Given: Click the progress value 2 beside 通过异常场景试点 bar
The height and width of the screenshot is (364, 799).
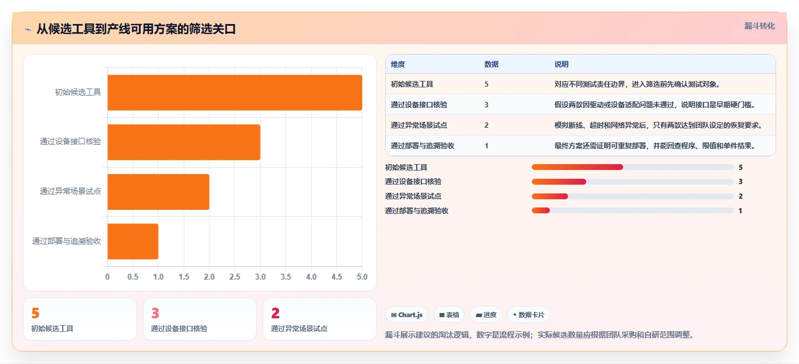Looking at the screenshot, I should 740,196.
